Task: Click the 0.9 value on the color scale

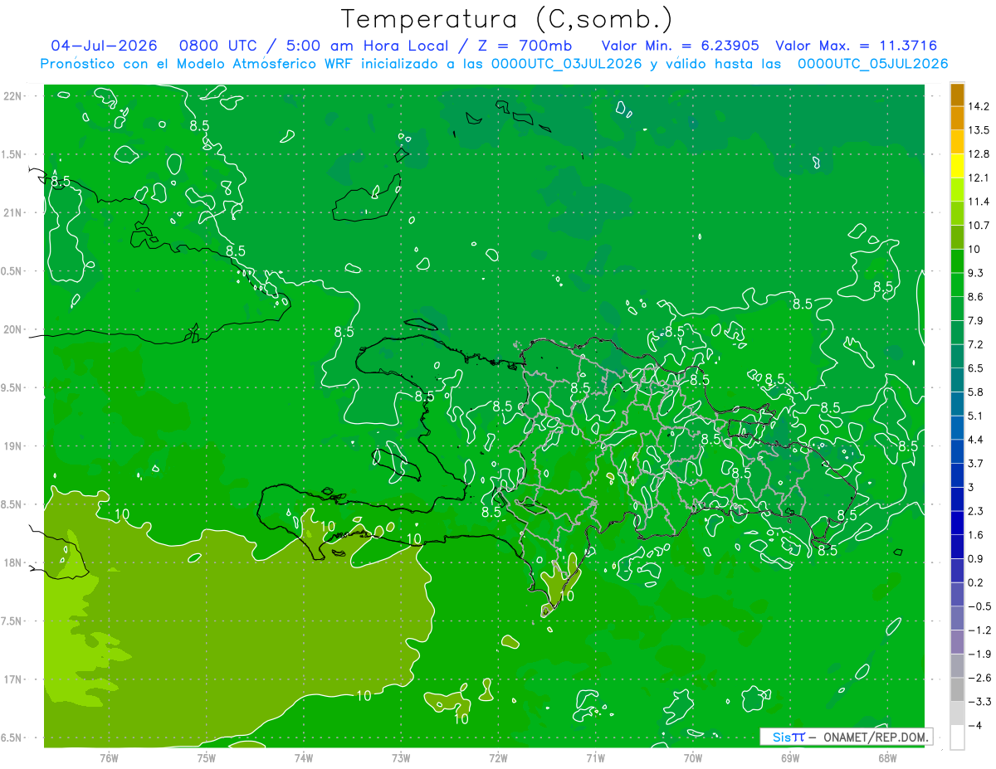Action: (x=978, y=559)
